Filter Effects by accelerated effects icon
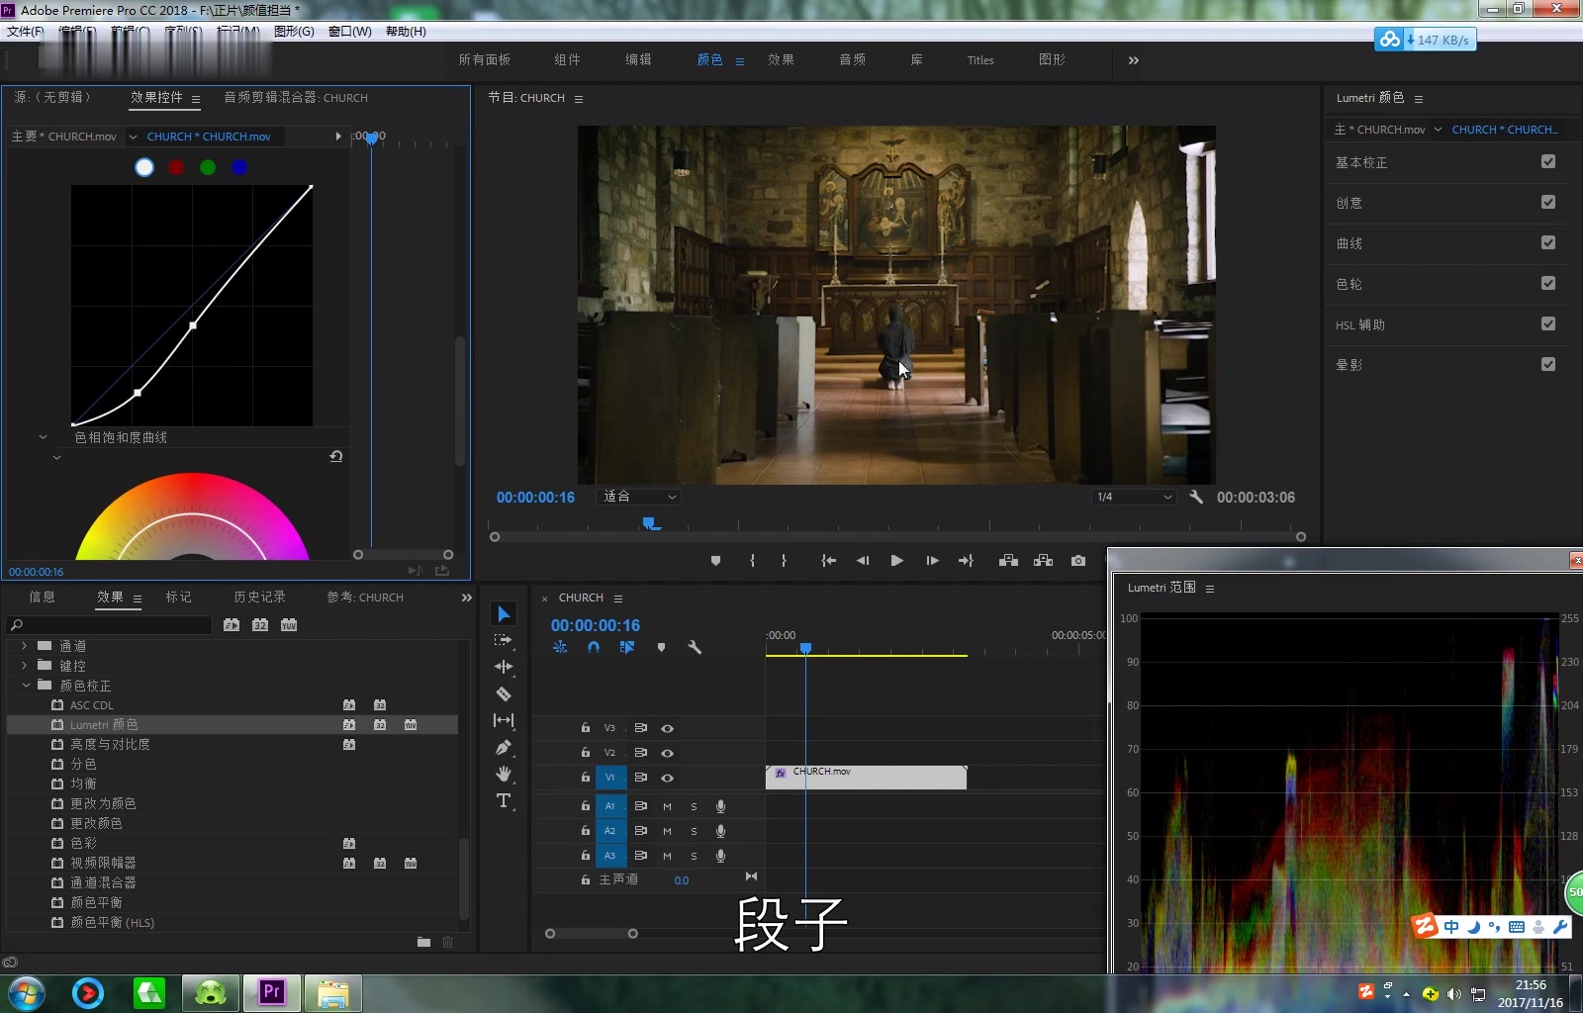1583x1013 pixels. (x=232, y=625)
